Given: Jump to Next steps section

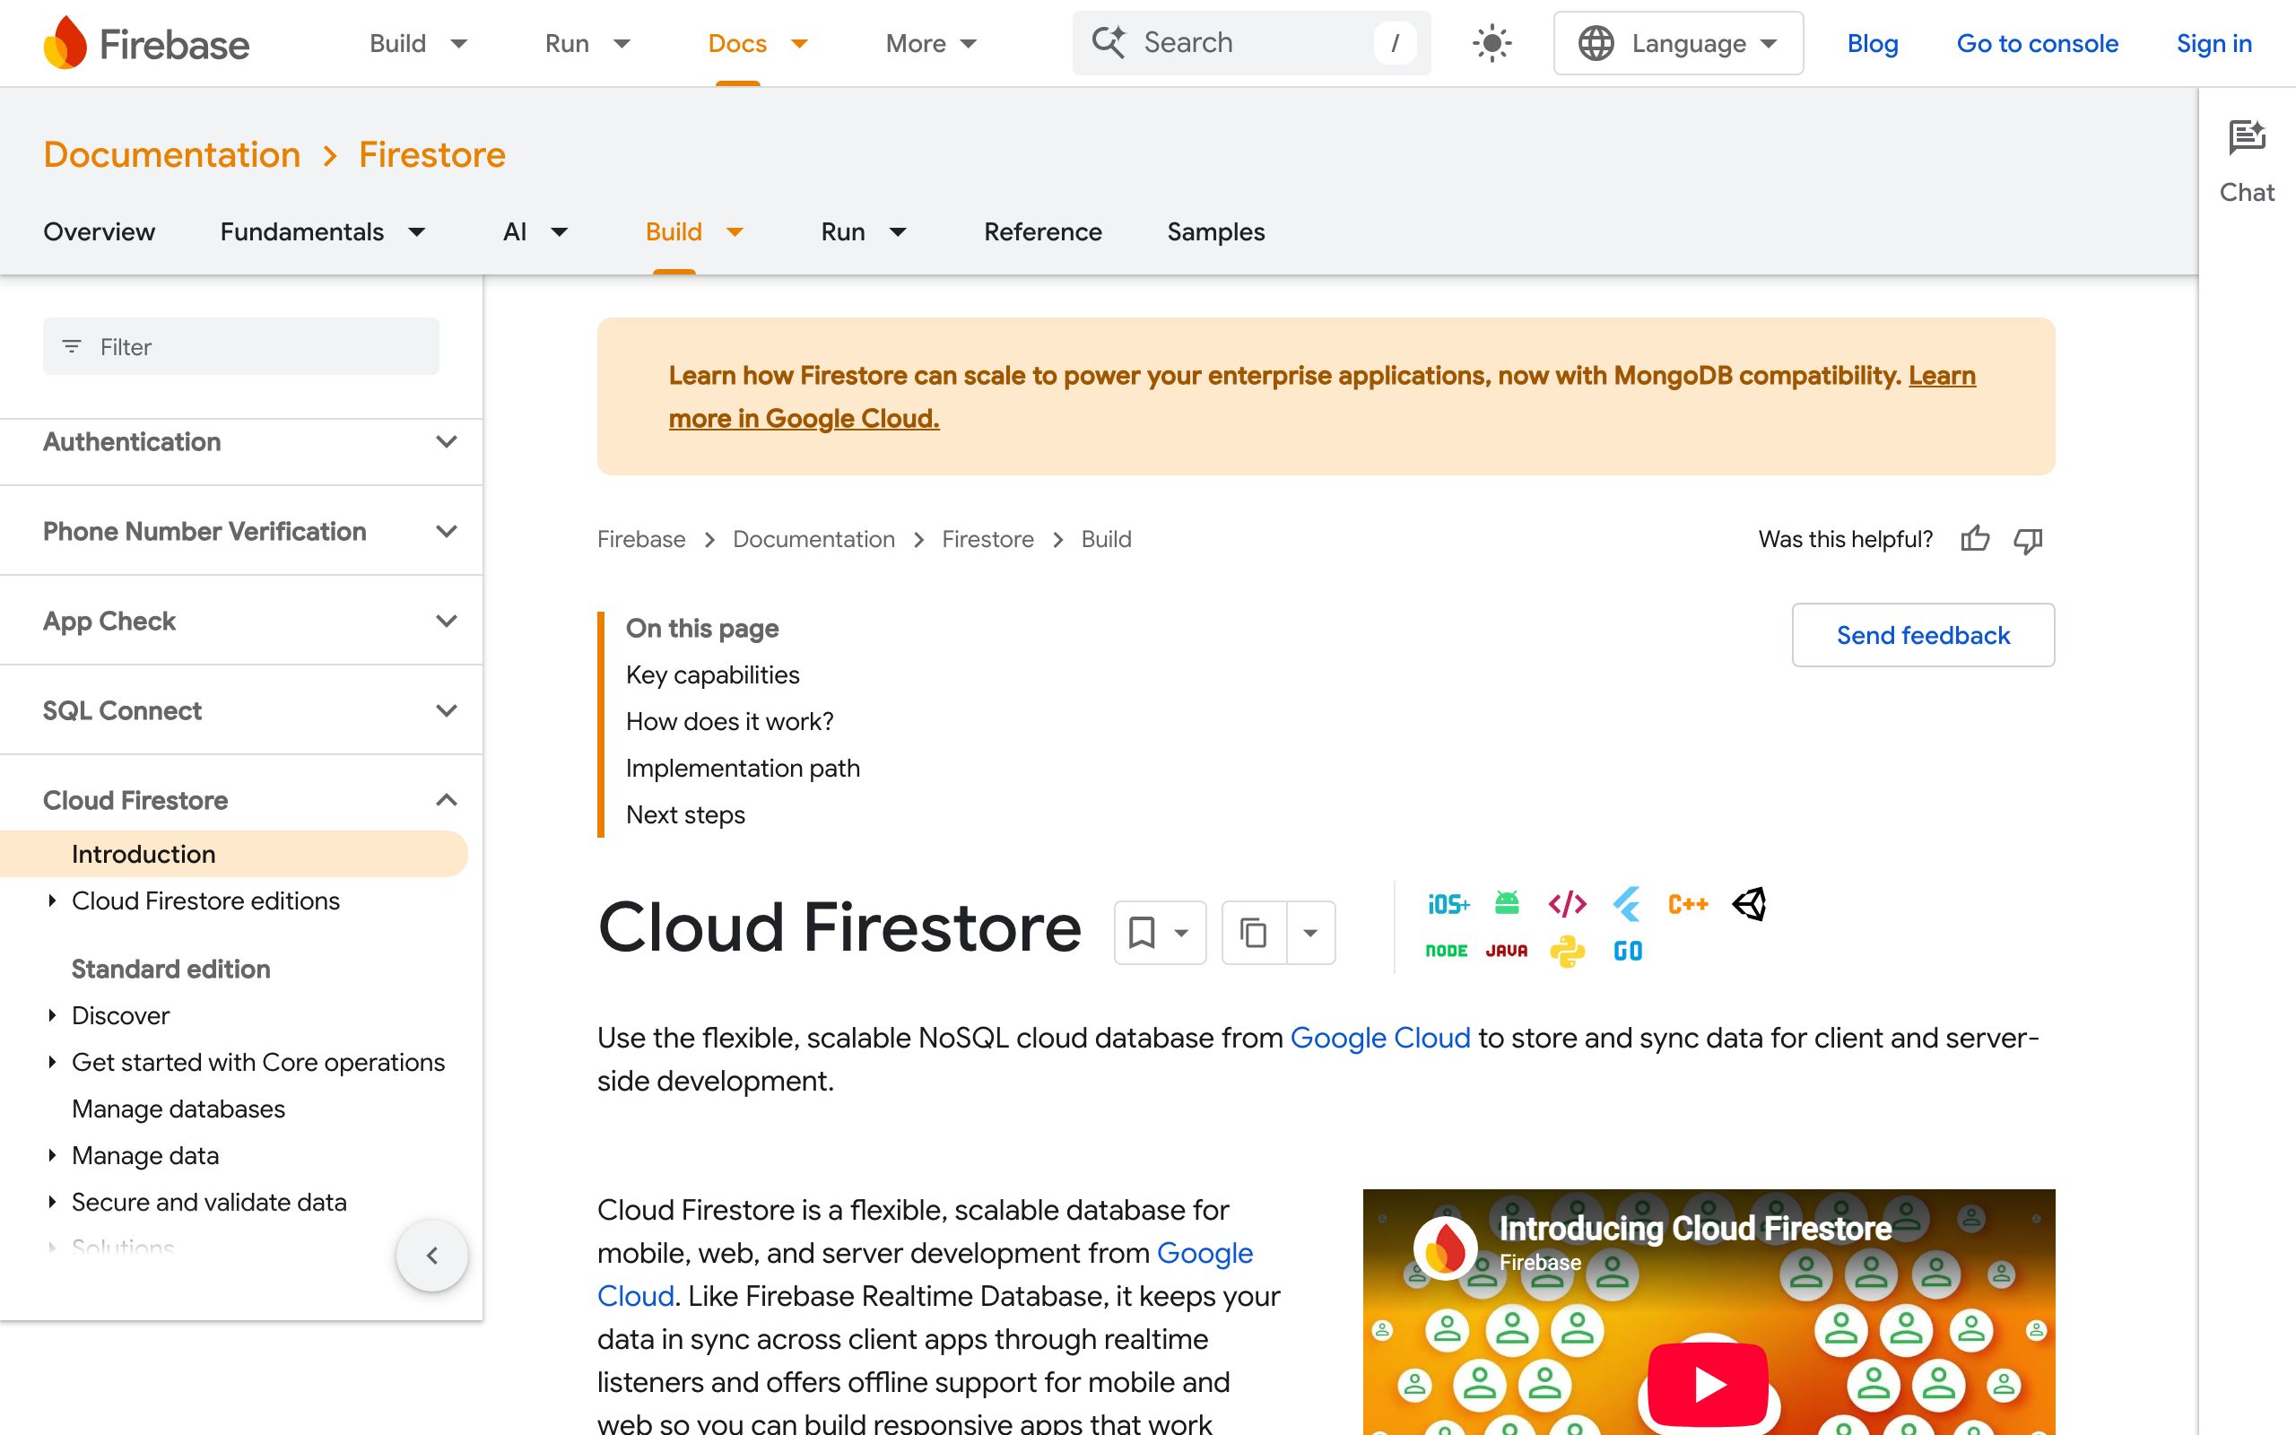Looking at the screenshot, I should (685, 814).
